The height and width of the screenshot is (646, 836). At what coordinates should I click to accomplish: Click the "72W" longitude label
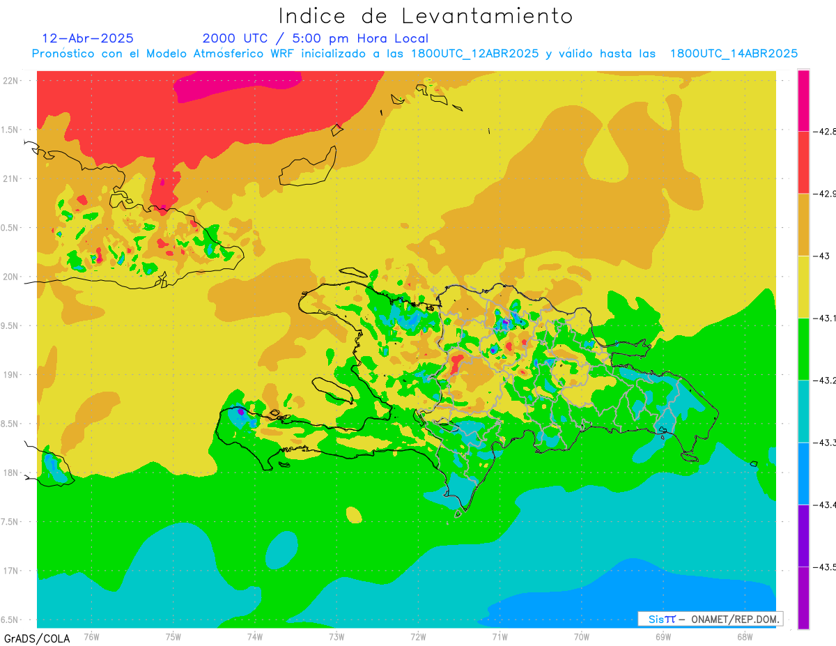click(418, 637)
